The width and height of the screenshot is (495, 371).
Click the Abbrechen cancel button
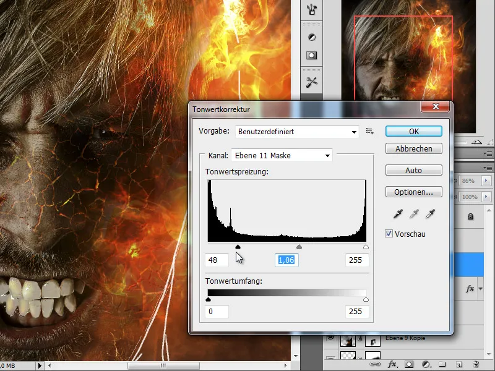tap(413, 148)
